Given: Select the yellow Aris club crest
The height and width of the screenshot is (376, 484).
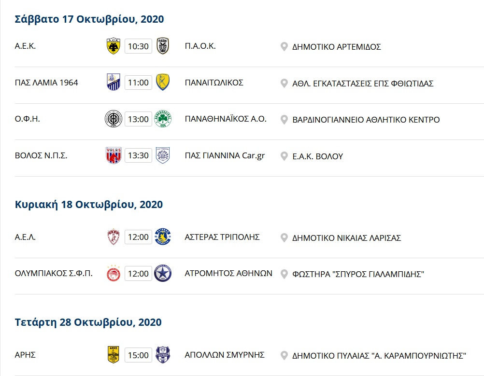Looking at the screenshot, I should pos(114,355).
